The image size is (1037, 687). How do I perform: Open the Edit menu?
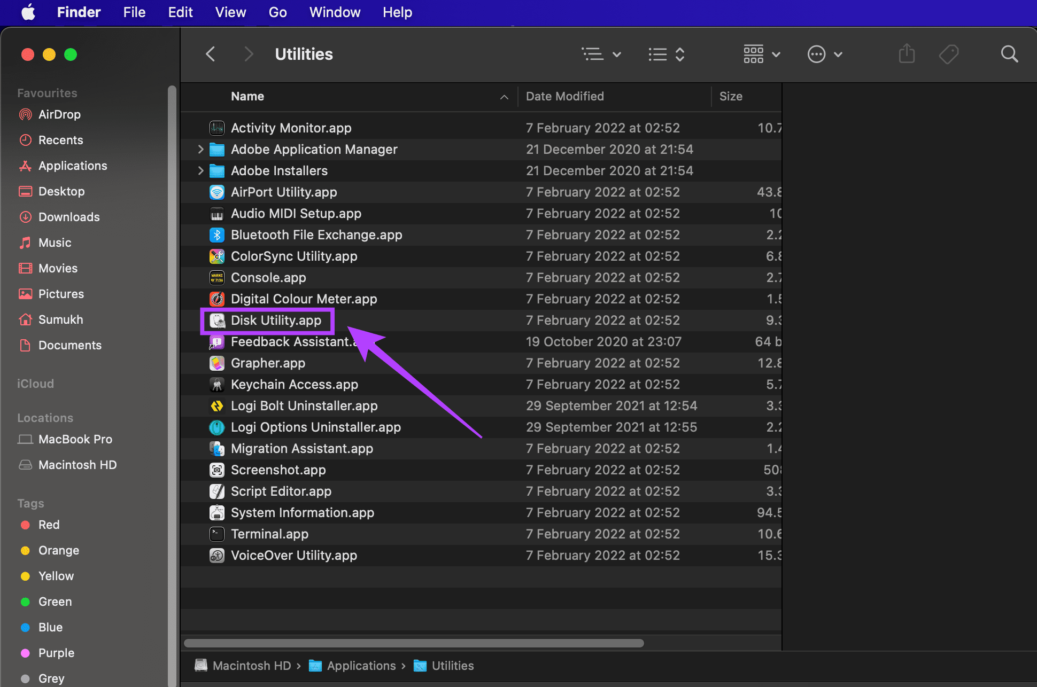point(180,12)
